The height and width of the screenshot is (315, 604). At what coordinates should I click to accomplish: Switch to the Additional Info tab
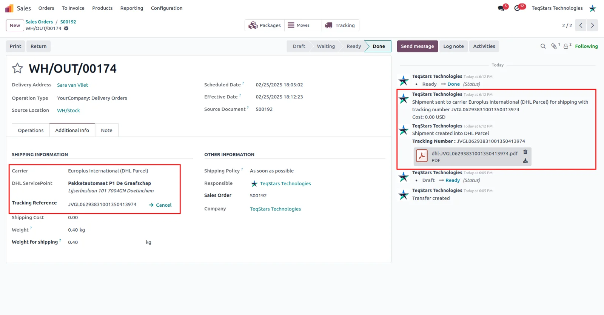pos(72,130)
